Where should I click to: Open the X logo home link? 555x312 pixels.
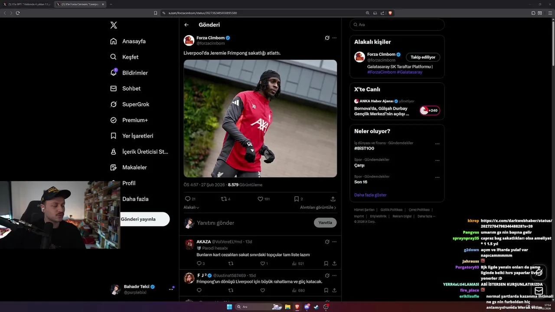coord(114,25)
